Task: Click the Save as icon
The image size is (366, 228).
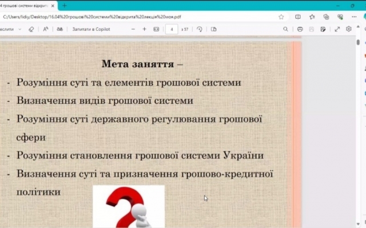Action: (323, 29)
